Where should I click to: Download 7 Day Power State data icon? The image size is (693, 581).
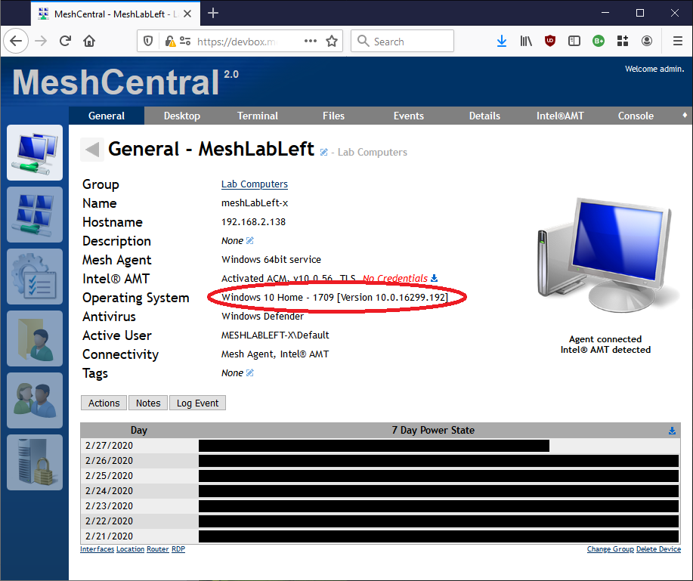[x=672, y=431]
